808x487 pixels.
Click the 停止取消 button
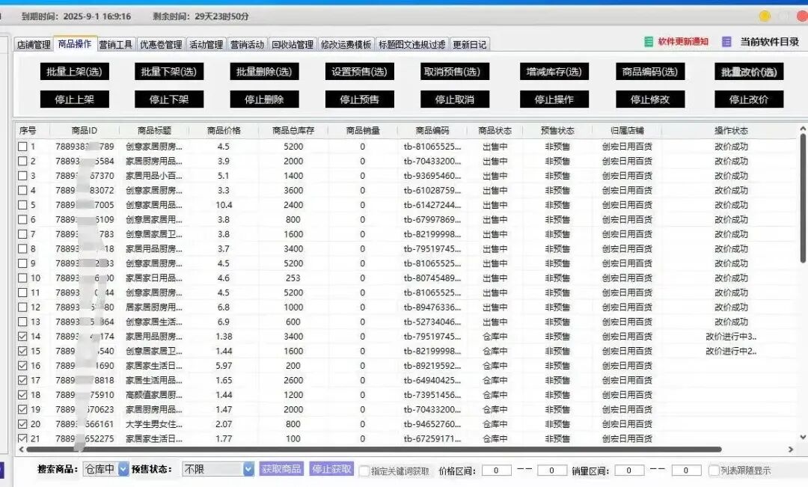pos(455,99)
